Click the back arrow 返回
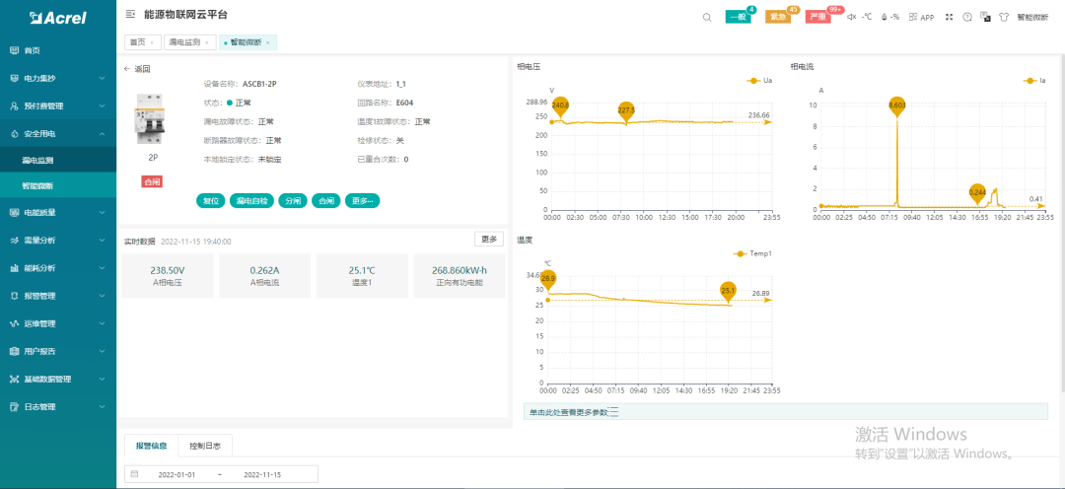Viewport: 1065px width, 489px height. [x=136, y=69]
